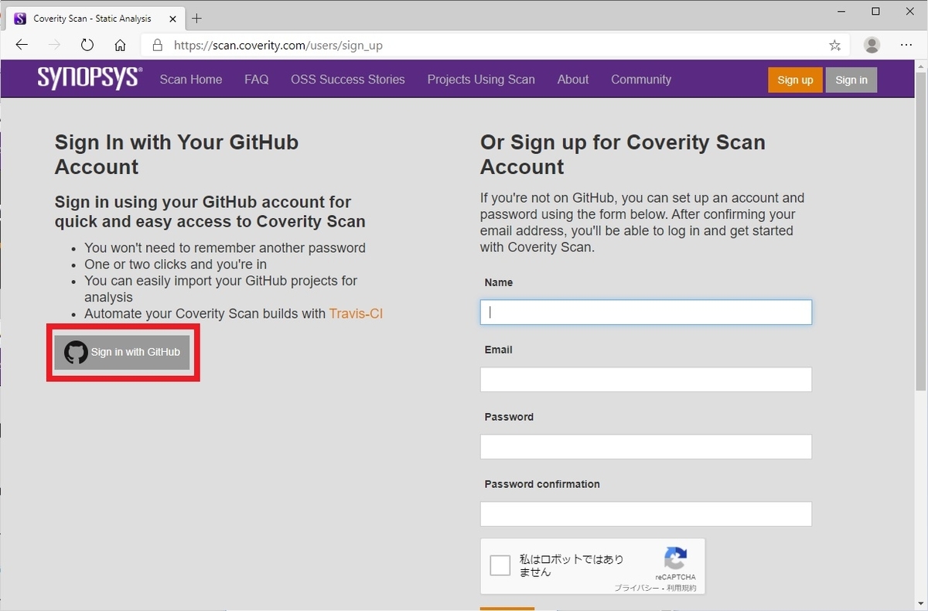The width and height of the screenshot is (928, 611).
Task: Follow the Travis-CI link
Action: (x=356, y=313)
